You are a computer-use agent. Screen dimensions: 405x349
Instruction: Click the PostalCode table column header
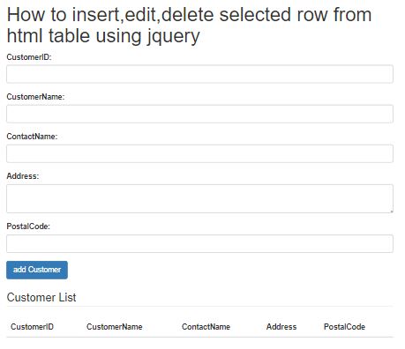click(x=344, y=327)
